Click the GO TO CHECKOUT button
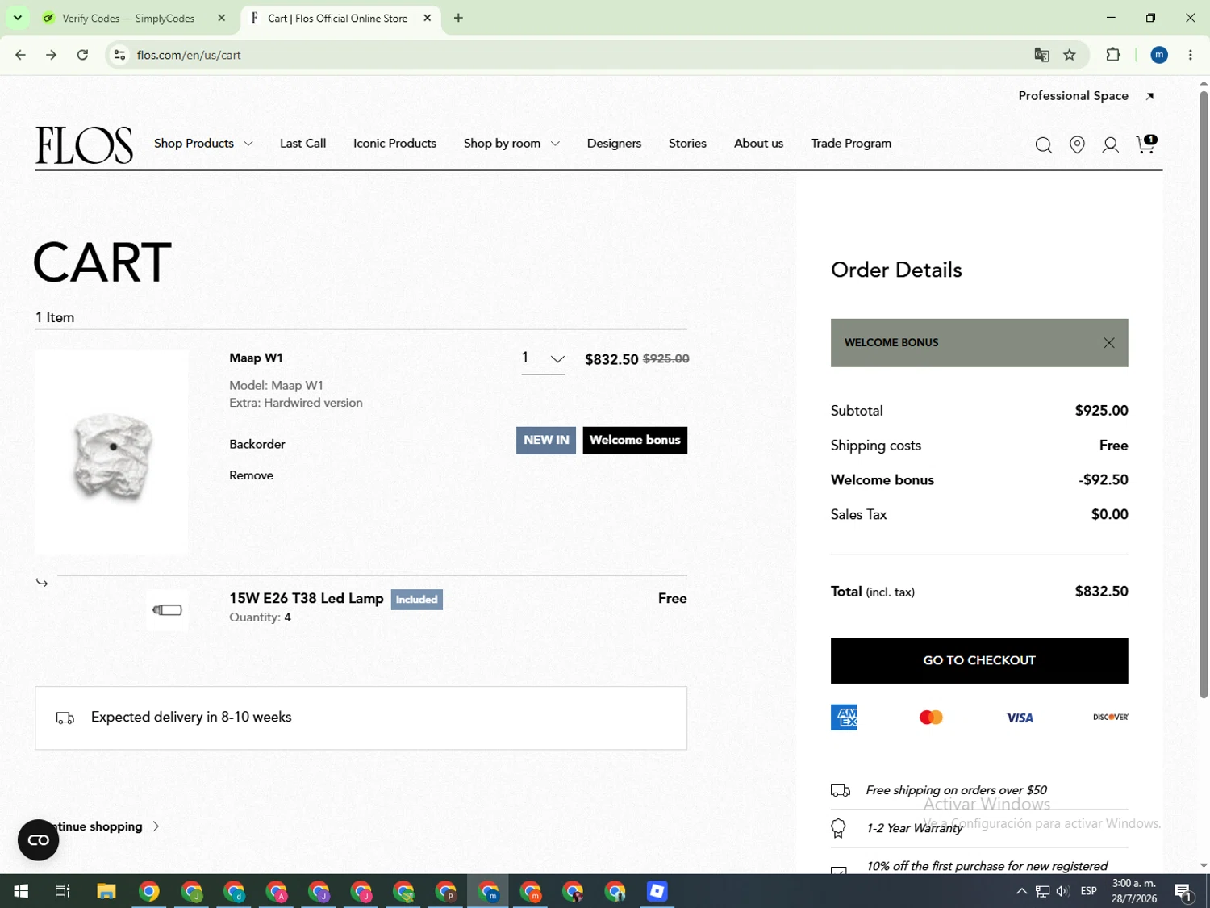The image size is (1210, 908). (x=979, y=660)
